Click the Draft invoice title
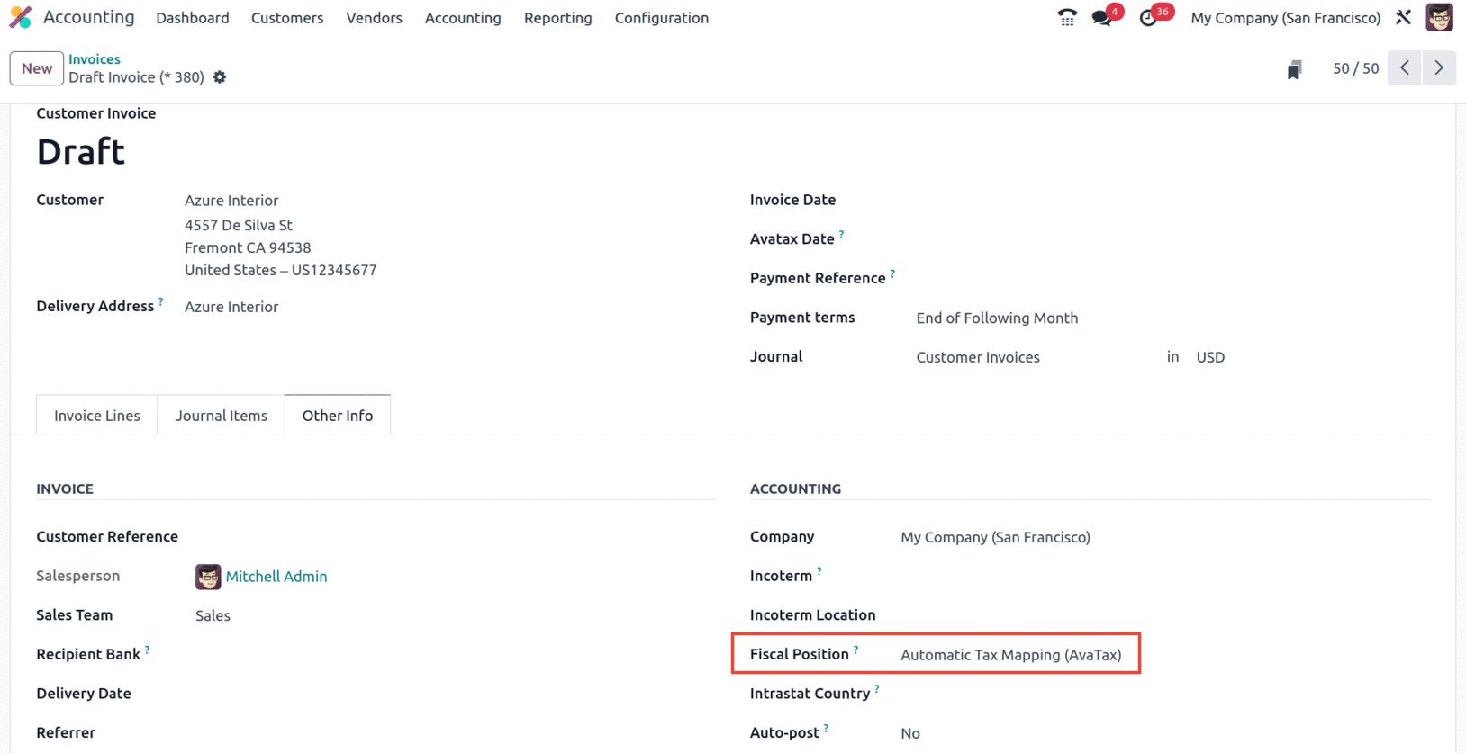Screen dimensions: 1466x753 tap(81, 152)
